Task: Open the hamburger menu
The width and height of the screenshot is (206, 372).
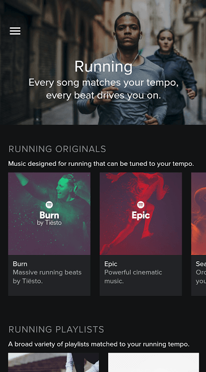Action: (15, 31)
